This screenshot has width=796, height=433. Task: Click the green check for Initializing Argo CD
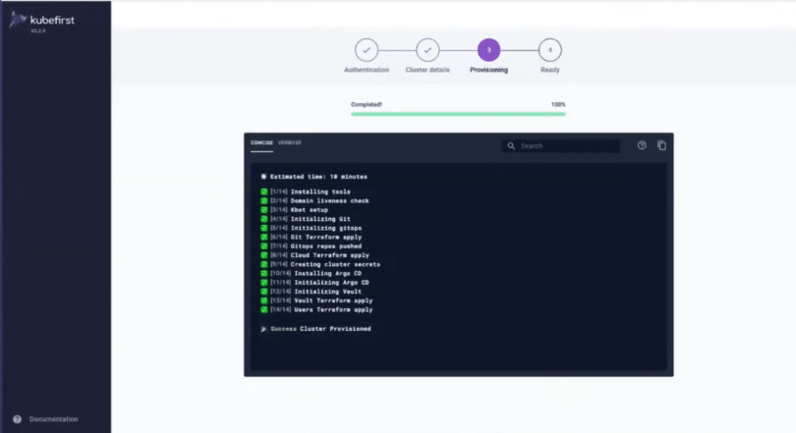pos(264,283)
